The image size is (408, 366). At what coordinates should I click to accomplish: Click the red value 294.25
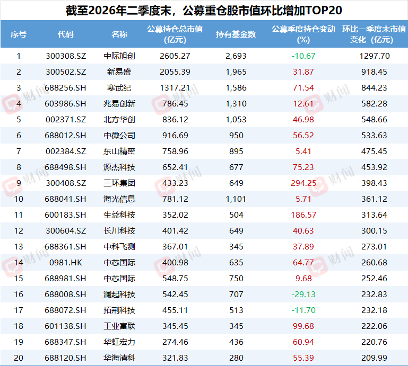303,183
